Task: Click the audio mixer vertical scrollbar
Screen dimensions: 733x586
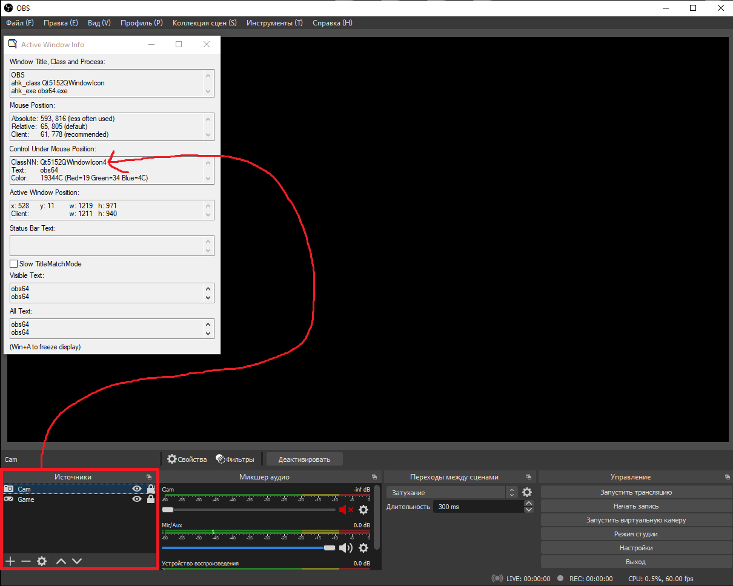Action: pyautogui.click(x=377, y=518)
